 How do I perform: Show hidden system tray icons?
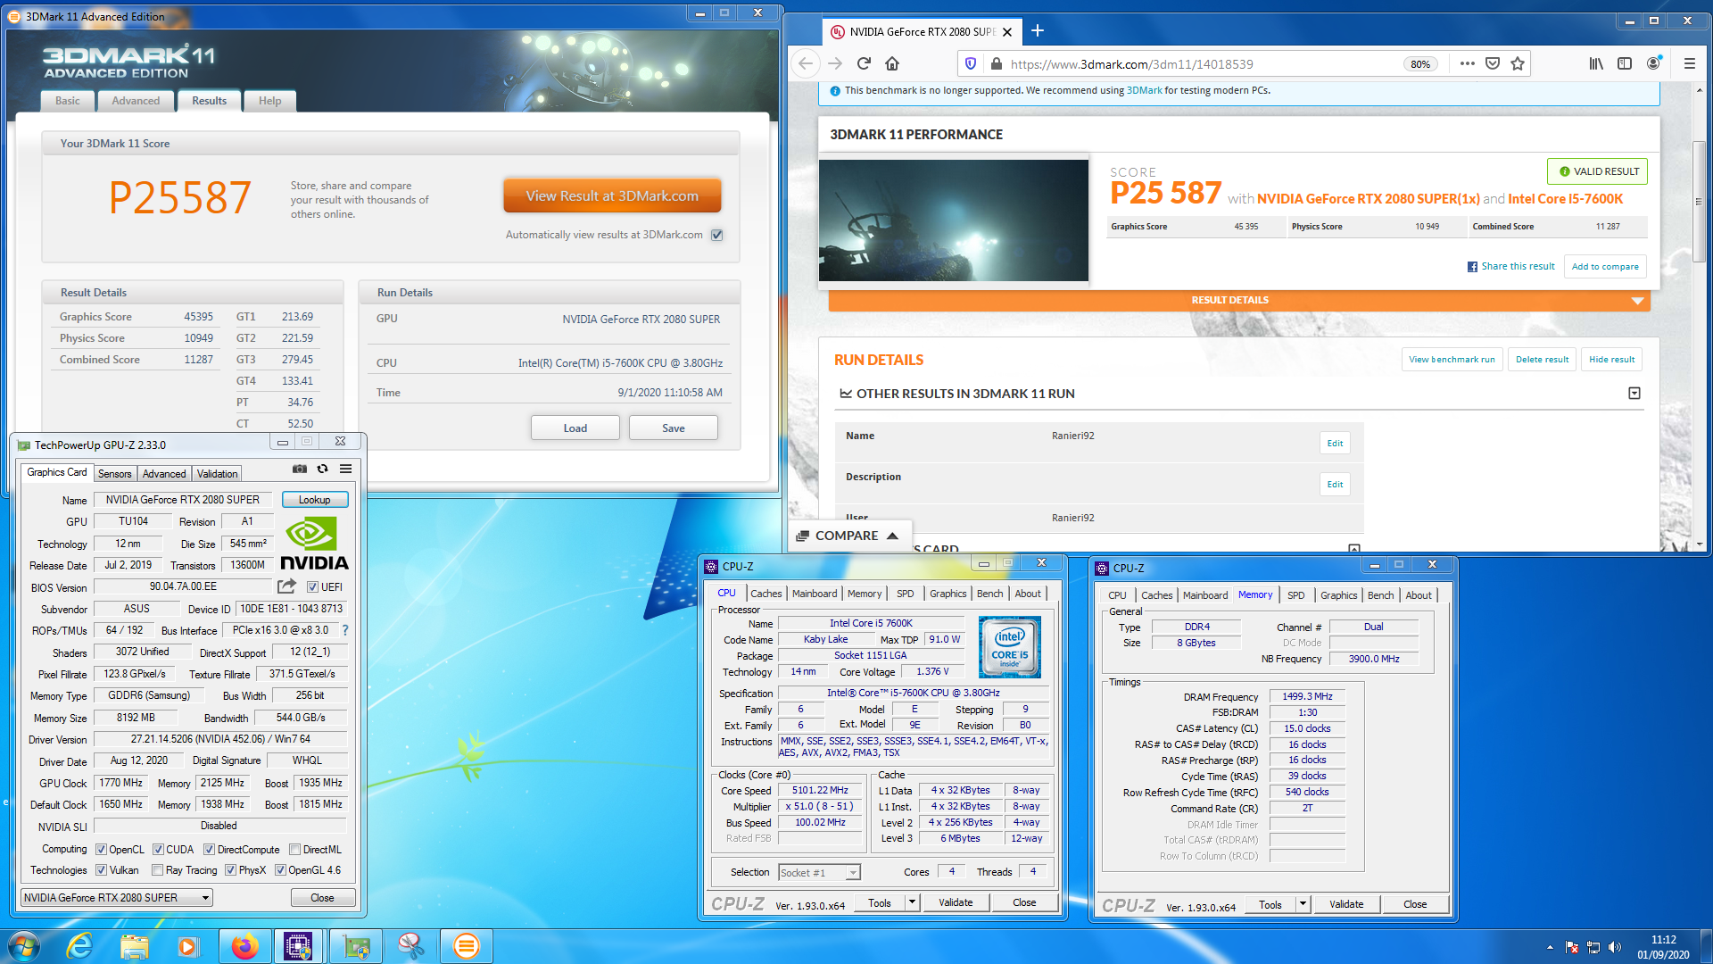coord(1550,947)
